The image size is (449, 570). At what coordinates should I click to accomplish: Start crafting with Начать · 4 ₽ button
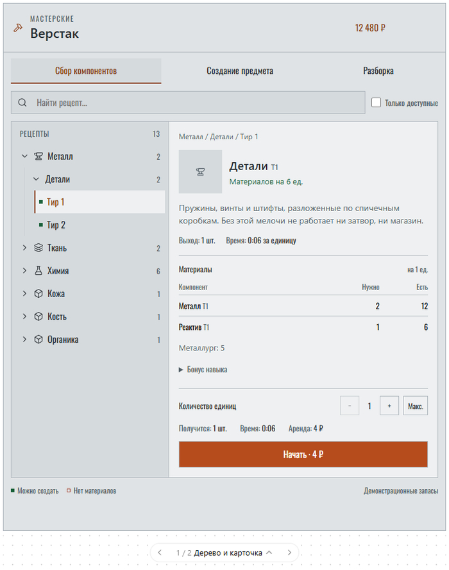pos(303,454)
